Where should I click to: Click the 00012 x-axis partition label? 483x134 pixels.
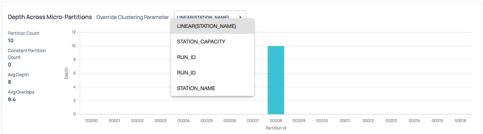tap(368, 121)
